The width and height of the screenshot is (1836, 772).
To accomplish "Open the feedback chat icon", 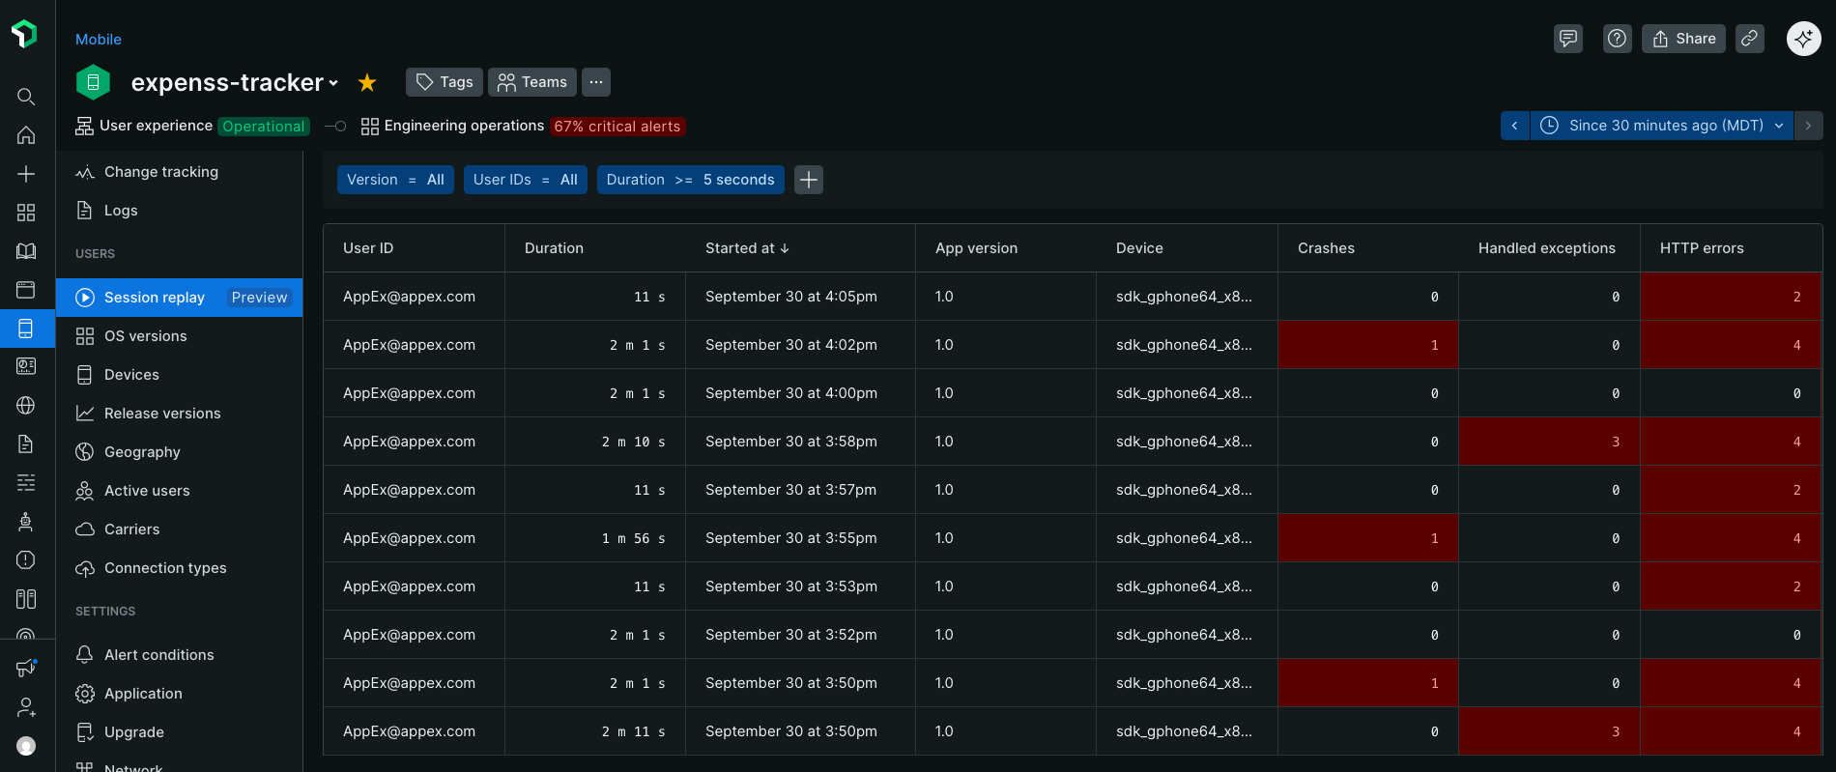I will (1567, 39).
